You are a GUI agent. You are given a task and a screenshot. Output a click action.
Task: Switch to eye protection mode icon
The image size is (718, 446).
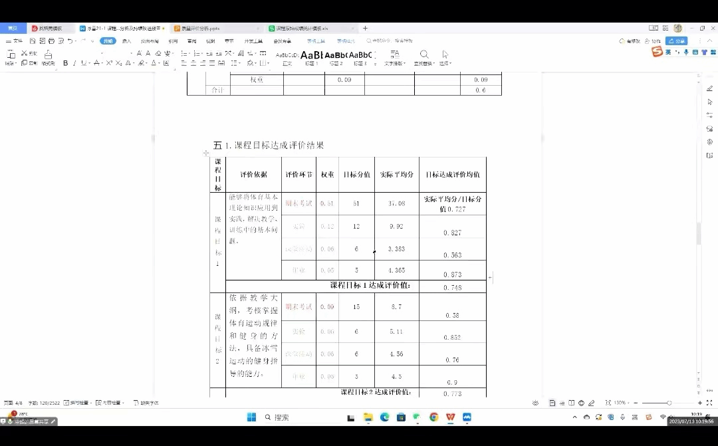click(x=535, y=403)
